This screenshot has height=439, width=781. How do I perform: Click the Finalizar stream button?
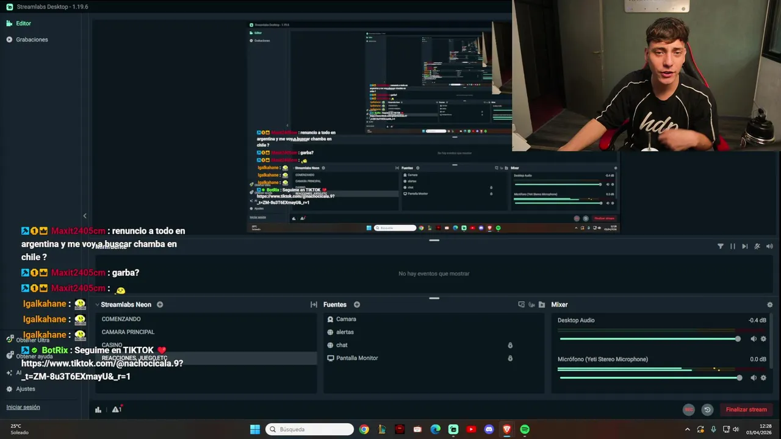tap(746, 410)
